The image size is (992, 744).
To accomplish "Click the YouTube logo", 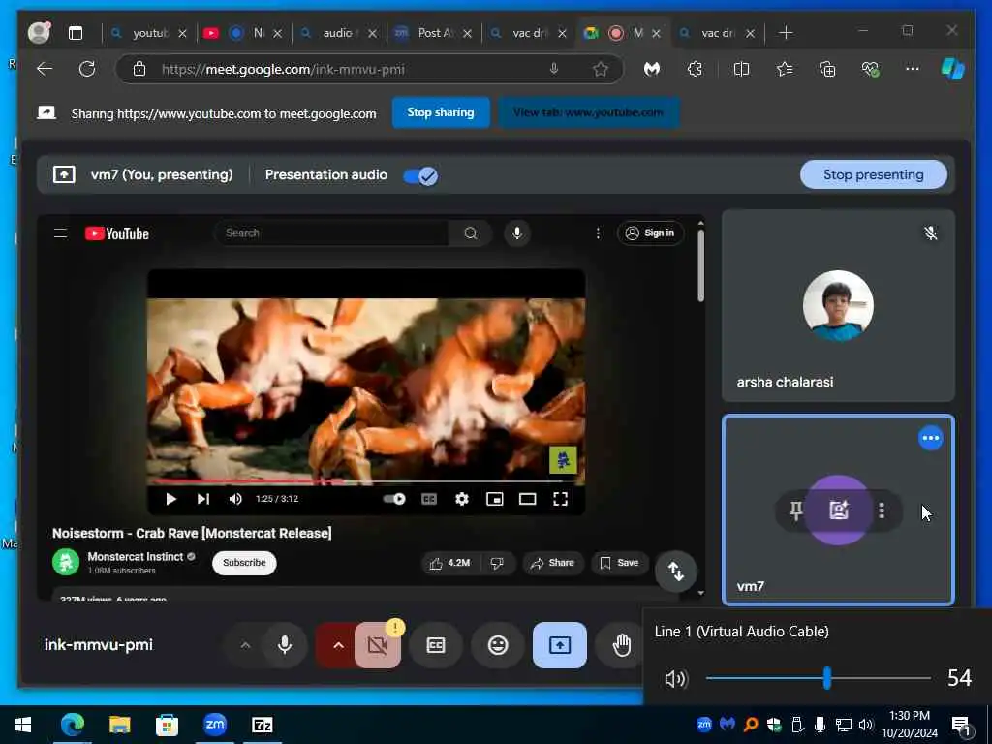I will [x=117, y=233].
